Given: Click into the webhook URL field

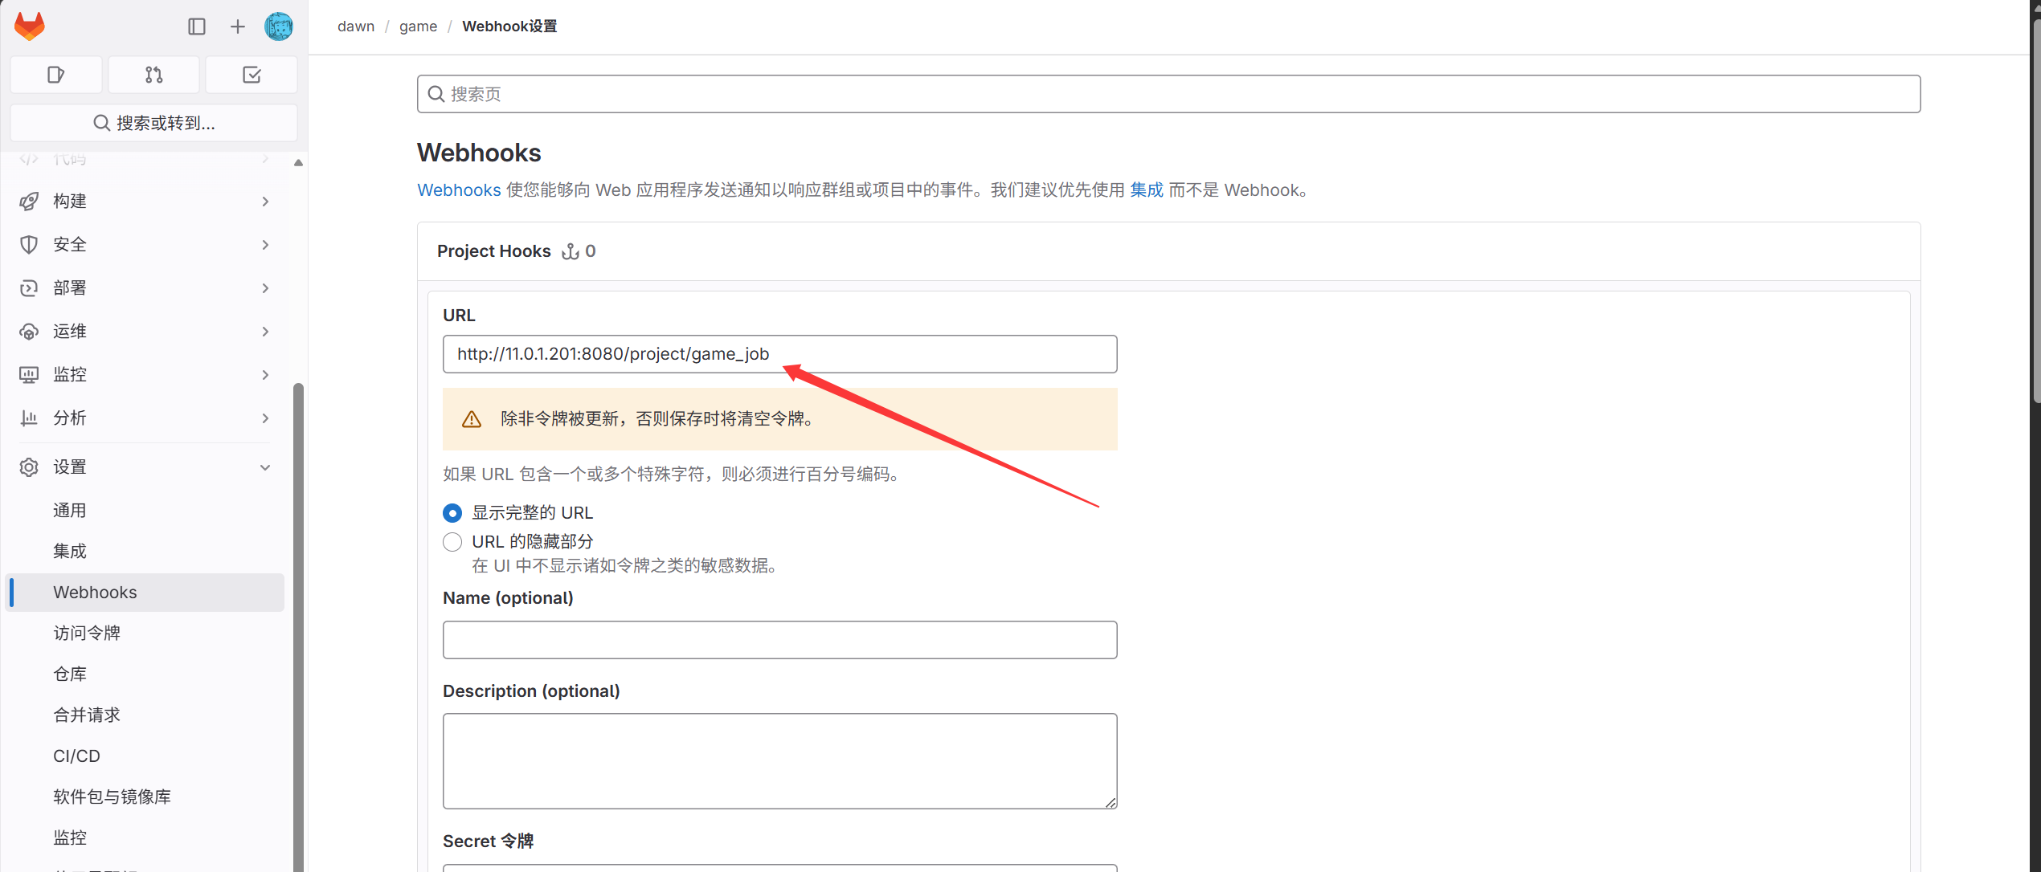Looking at the screenshot, I should [779, 354].
